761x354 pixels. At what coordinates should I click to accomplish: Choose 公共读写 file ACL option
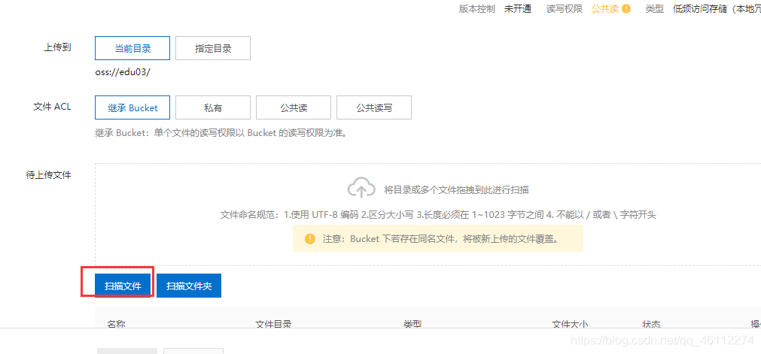pyautogui.click(x=374, y=107)
